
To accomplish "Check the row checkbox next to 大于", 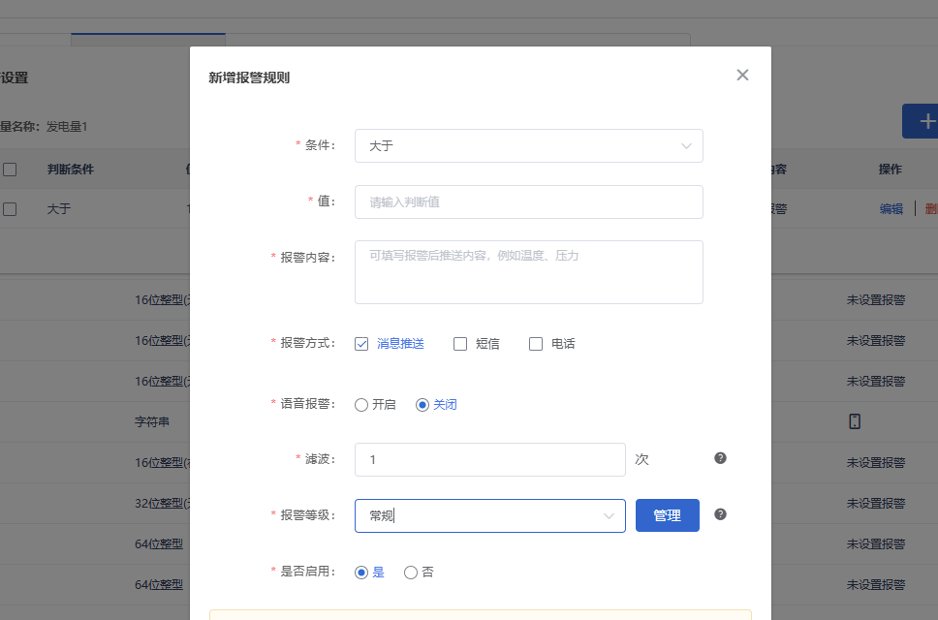I will (12, 208).
